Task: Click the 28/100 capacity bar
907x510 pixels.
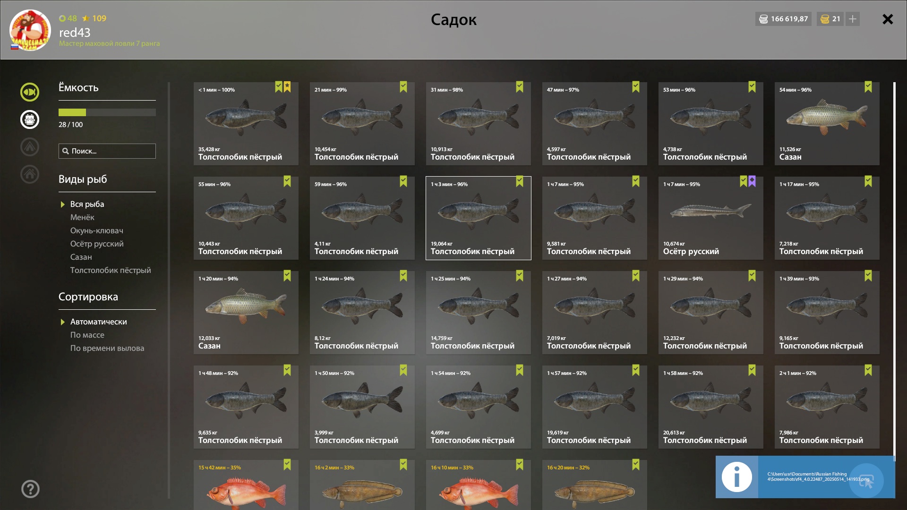Action: (x=107, y=112)
